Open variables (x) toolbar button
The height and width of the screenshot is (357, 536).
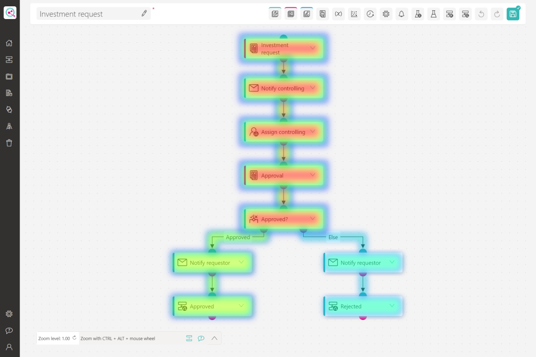[339, 14]
